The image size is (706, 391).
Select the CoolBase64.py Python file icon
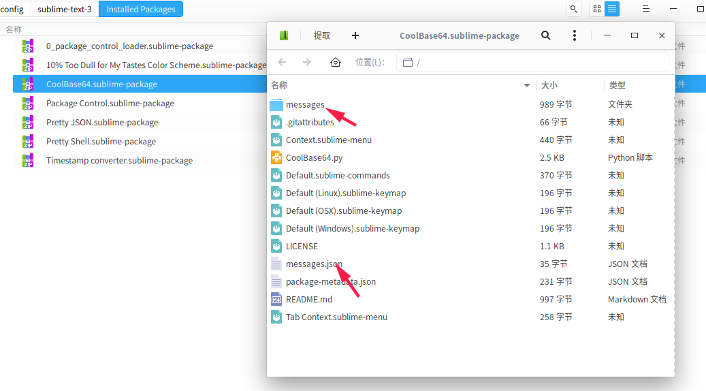coord(276,157)
